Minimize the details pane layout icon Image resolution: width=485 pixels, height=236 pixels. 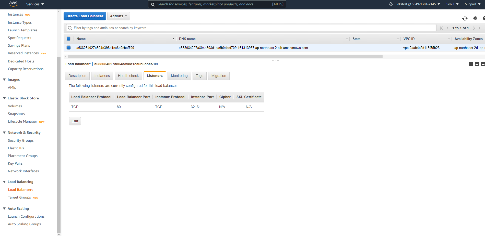(471, 64)
